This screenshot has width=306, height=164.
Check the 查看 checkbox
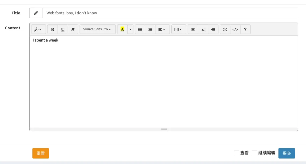pyautogui.click(x=237, y=153)
